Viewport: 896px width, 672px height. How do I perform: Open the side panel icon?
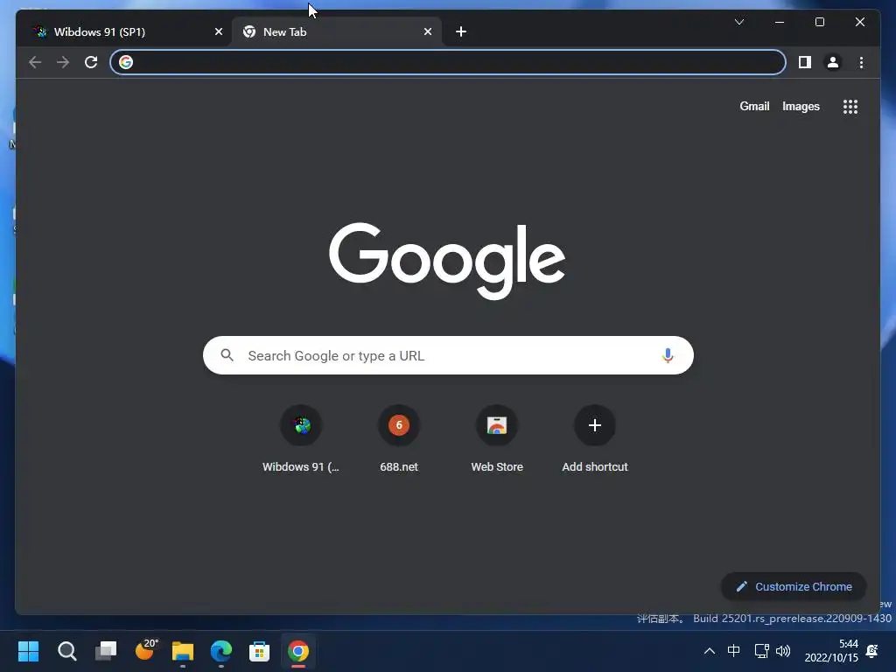pyautogui.click(x=805, y=62)
